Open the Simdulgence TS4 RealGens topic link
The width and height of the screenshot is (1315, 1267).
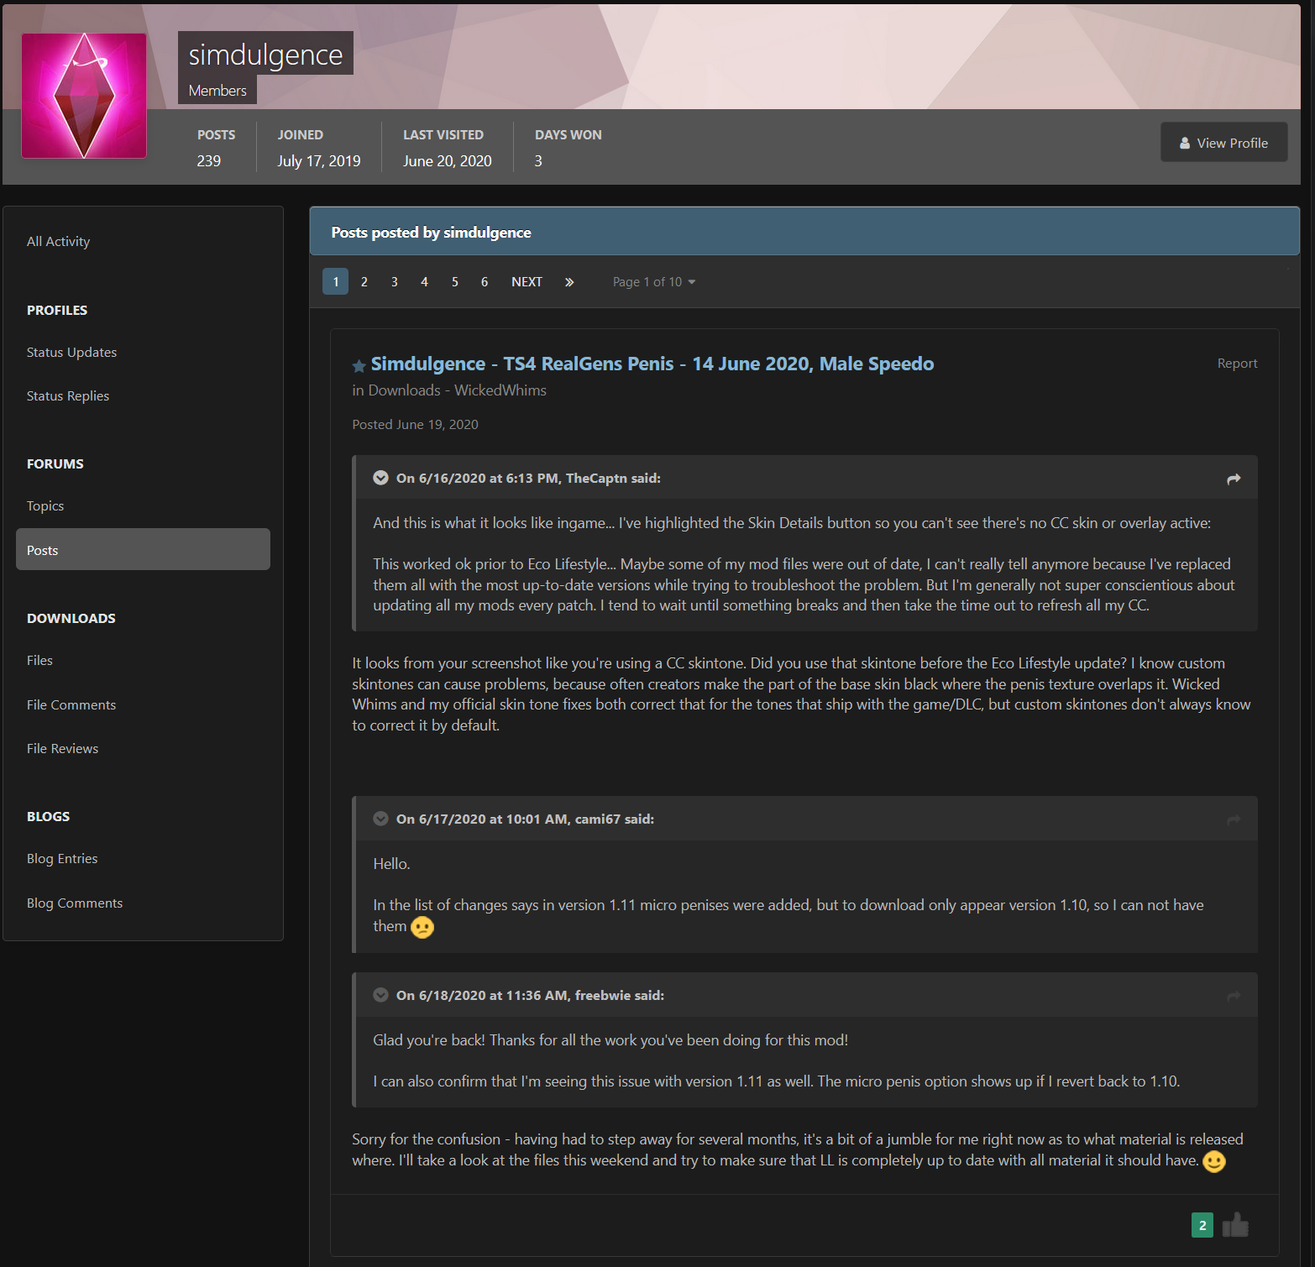pyautogui.click(x=652, y=364)
